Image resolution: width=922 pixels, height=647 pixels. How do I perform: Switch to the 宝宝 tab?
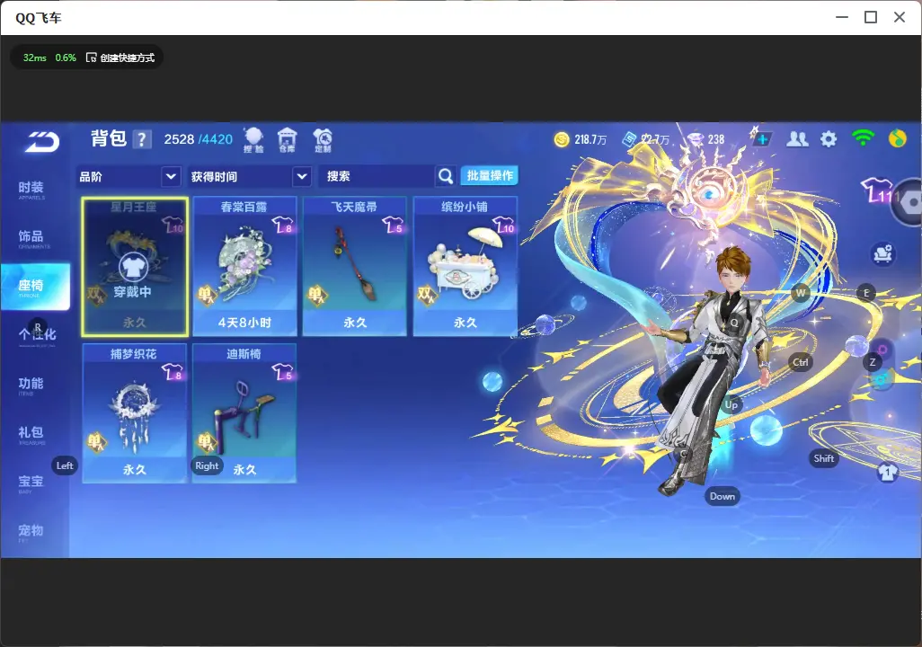click(x=31, y=483)
